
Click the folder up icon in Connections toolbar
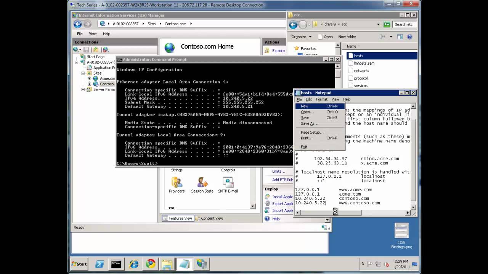(x=96, y=49)
